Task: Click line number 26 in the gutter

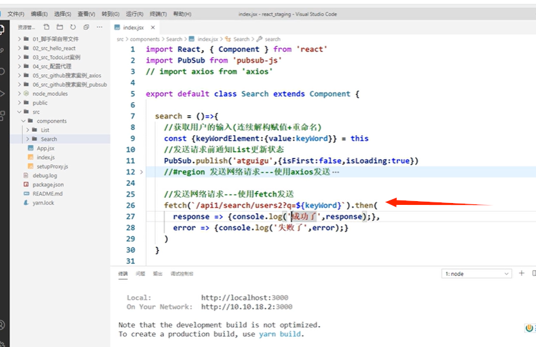Action: pyautogui.click(x=131, y=206)
